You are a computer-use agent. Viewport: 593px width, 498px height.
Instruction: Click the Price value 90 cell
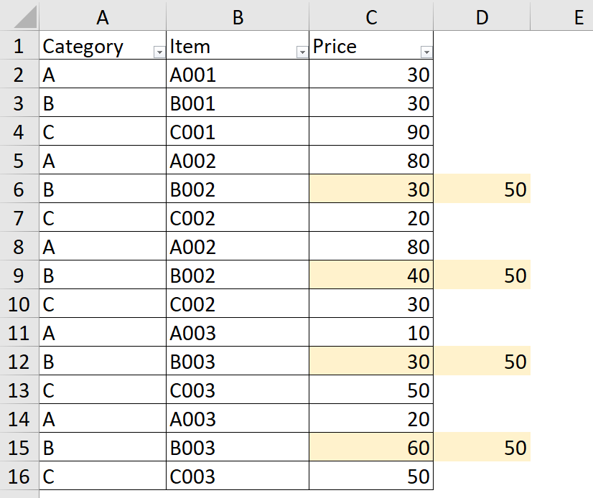(x=371, y=132)
